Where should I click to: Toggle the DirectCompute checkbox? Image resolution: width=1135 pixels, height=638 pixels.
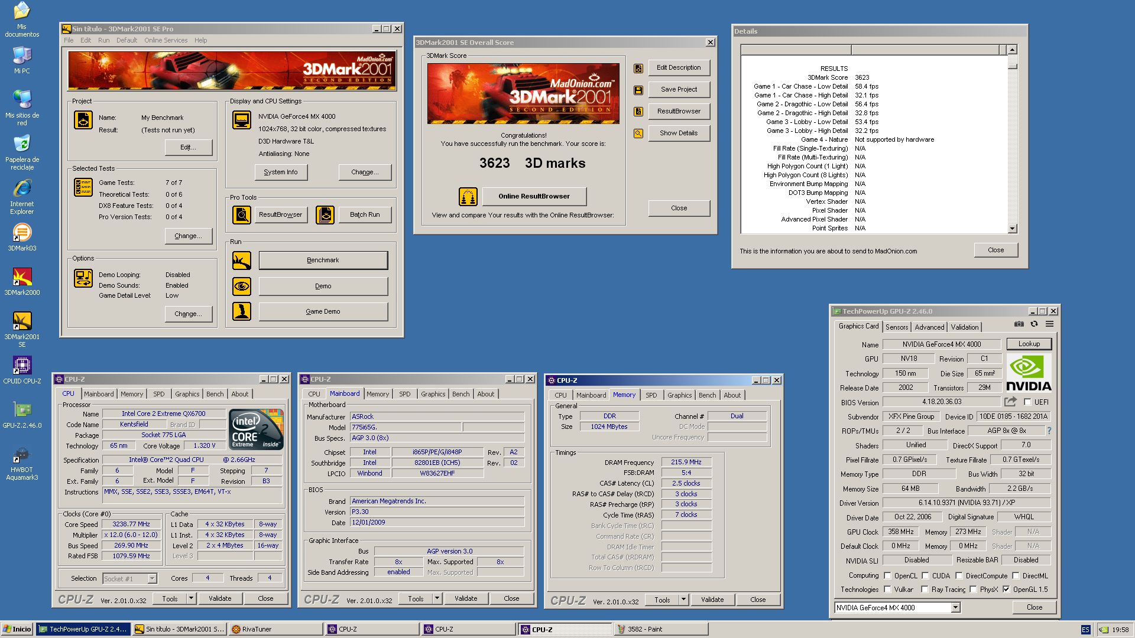tap(959, 576)
